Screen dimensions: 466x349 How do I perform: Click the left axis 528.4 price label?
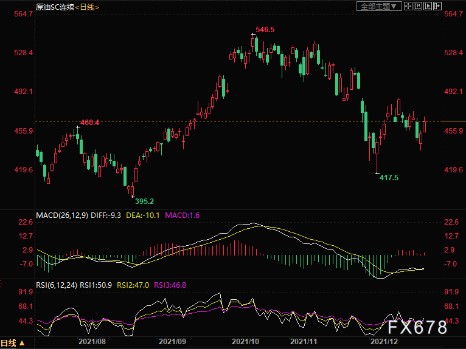(x=24, y=53)
